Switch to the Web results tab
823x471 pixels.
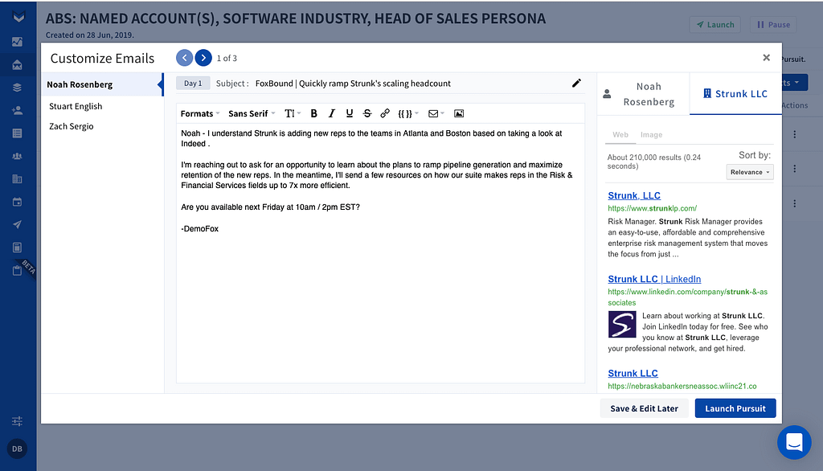[x=620, y=135]
